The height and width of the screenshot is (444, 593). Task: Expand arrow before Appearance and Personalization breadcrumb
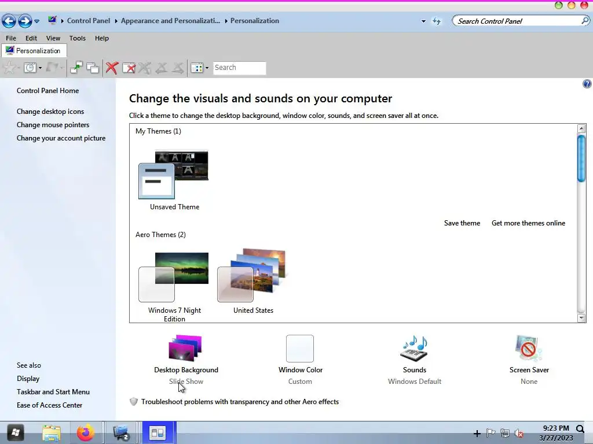pyautogui.click(x=116, y=21)
